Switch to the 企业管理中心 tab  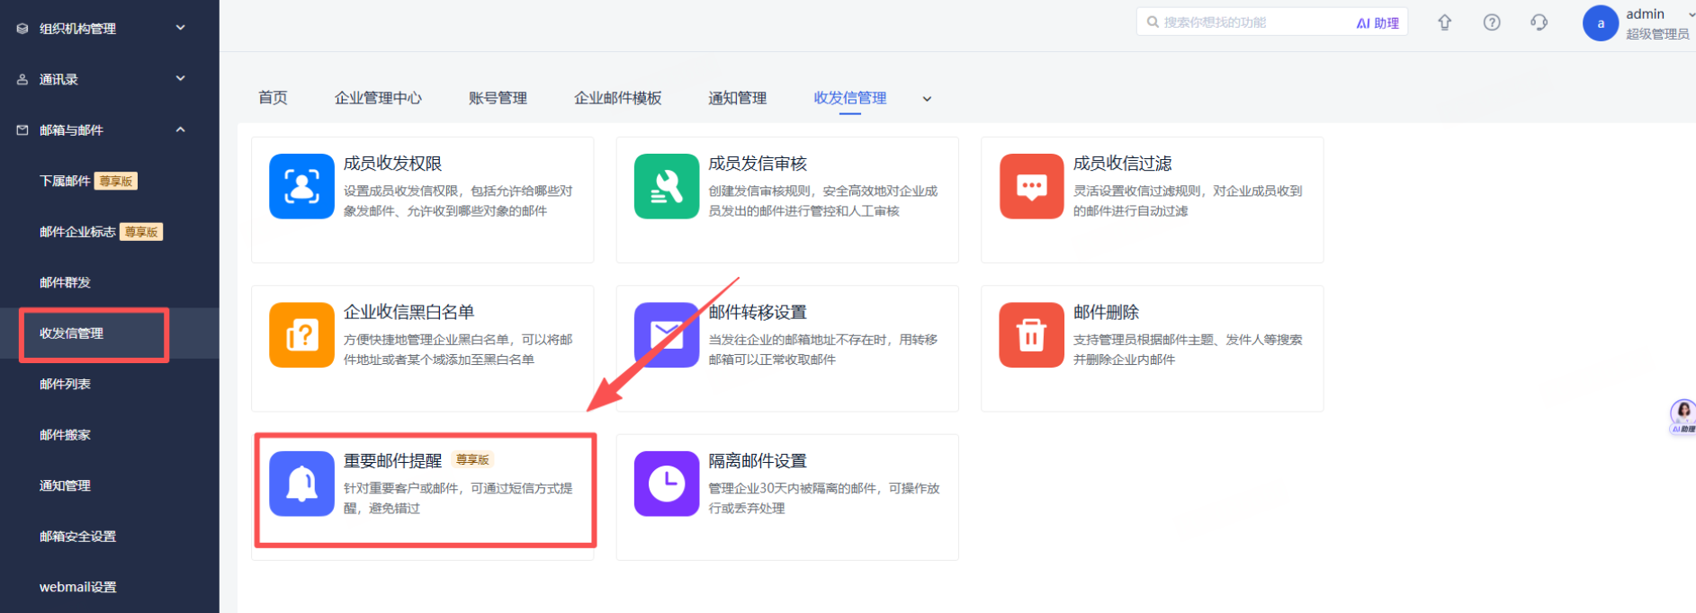378,98
